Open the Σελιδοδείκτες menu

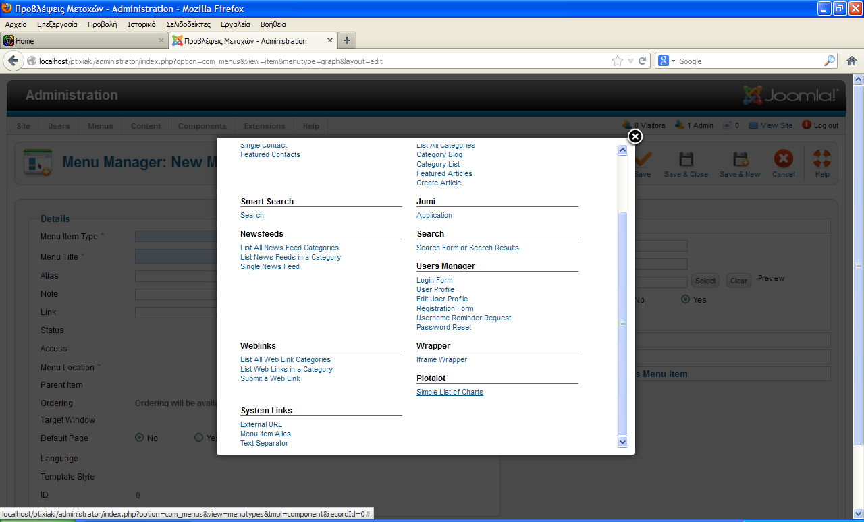pyautogui.click(x=188, y=24)
